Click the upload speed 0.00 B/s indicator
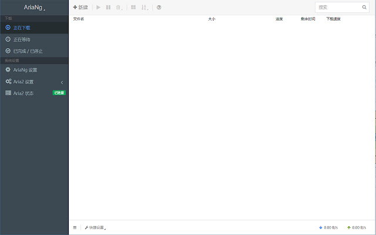Viewport: 376px width, 235px height. pyautogui.click(x=357, y=227)
